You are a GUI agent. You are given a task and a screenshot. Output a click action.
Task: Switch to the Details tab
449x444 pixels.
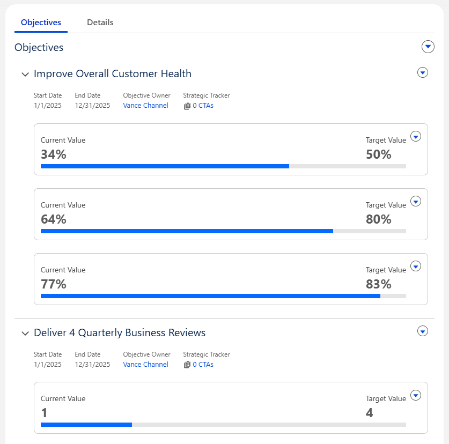[100, 23]
